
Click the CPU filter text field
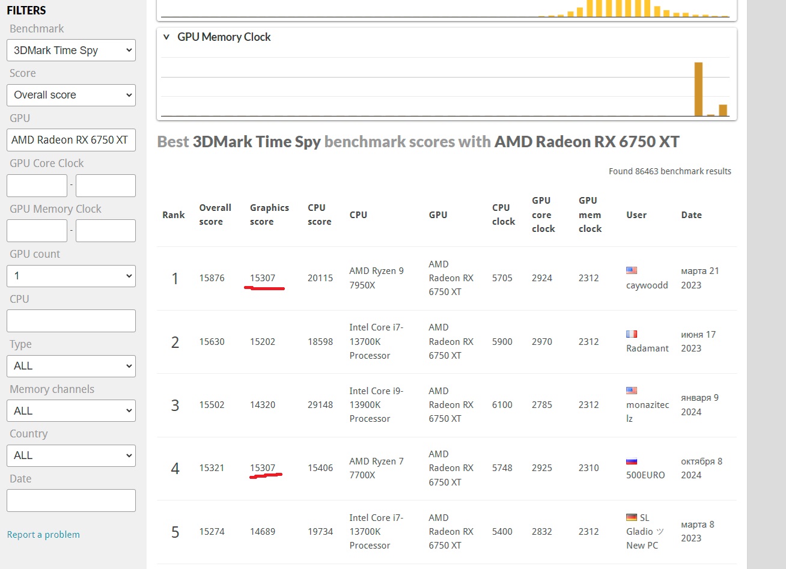click(71, 321)
